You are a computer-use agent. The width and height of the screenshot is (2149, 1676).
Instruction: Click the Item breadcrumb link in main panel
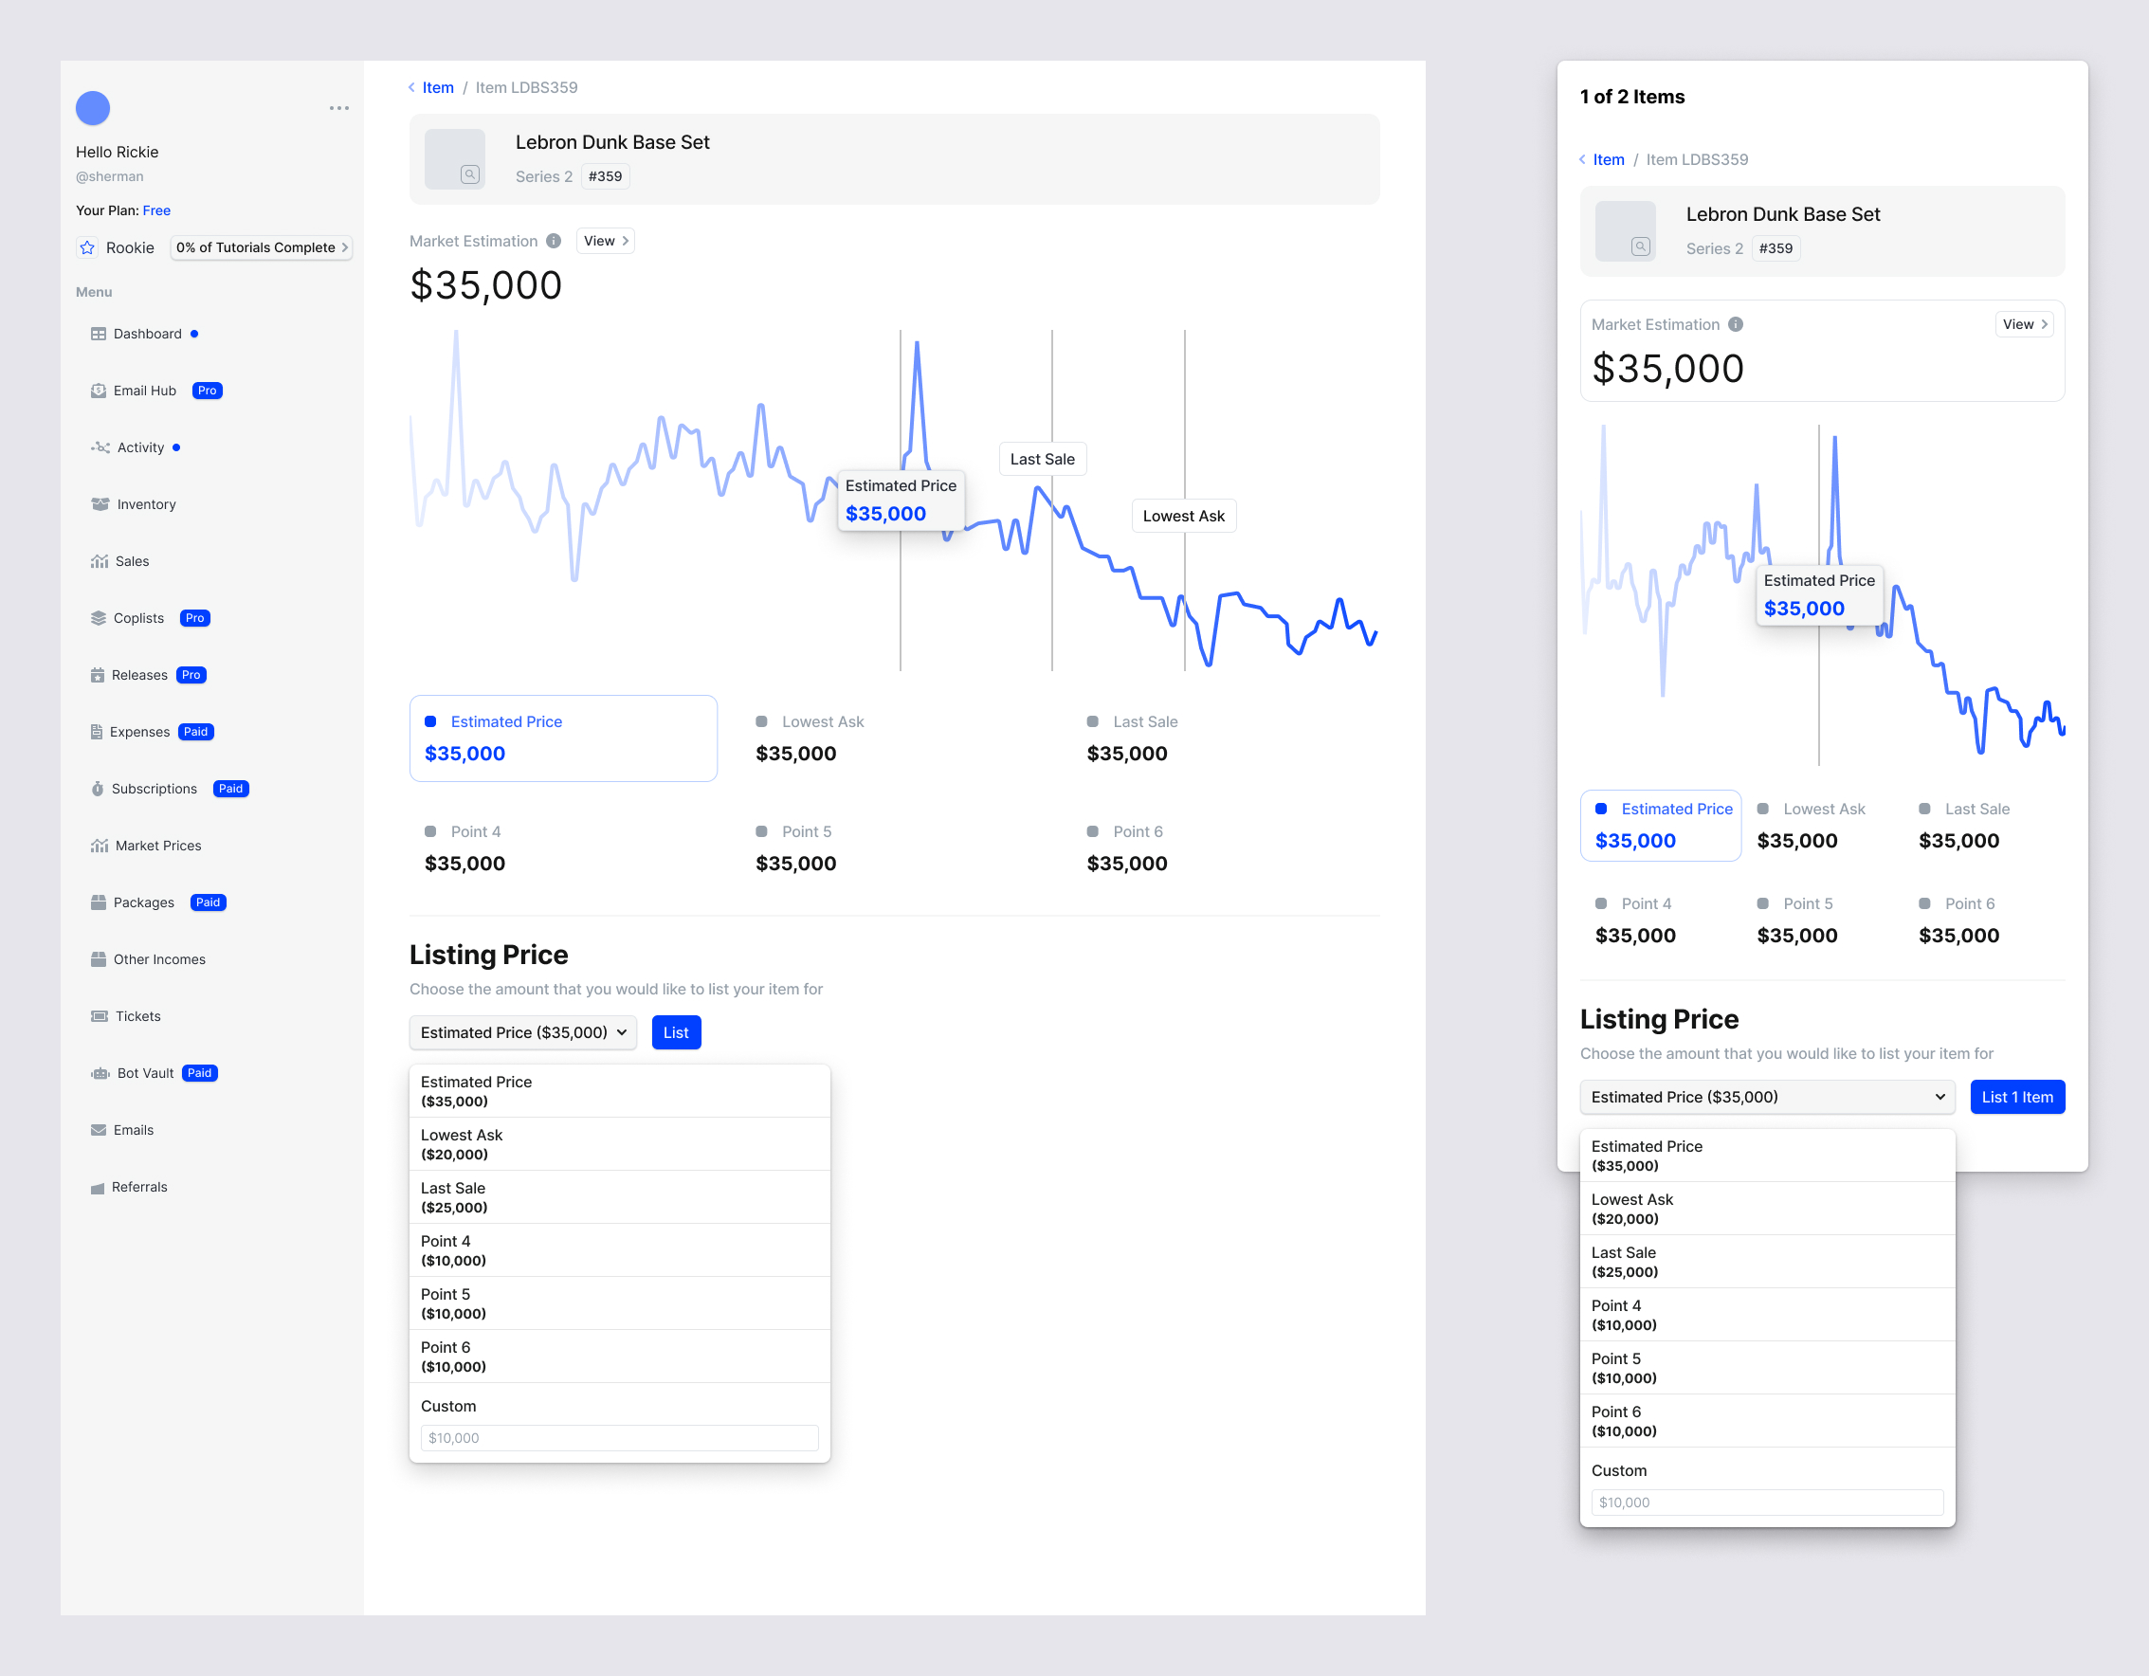tap(438, 87)
